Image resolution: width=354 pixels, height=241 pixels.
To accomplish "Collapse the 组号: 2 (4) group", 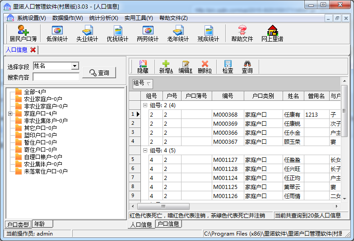I will [145, 105].
